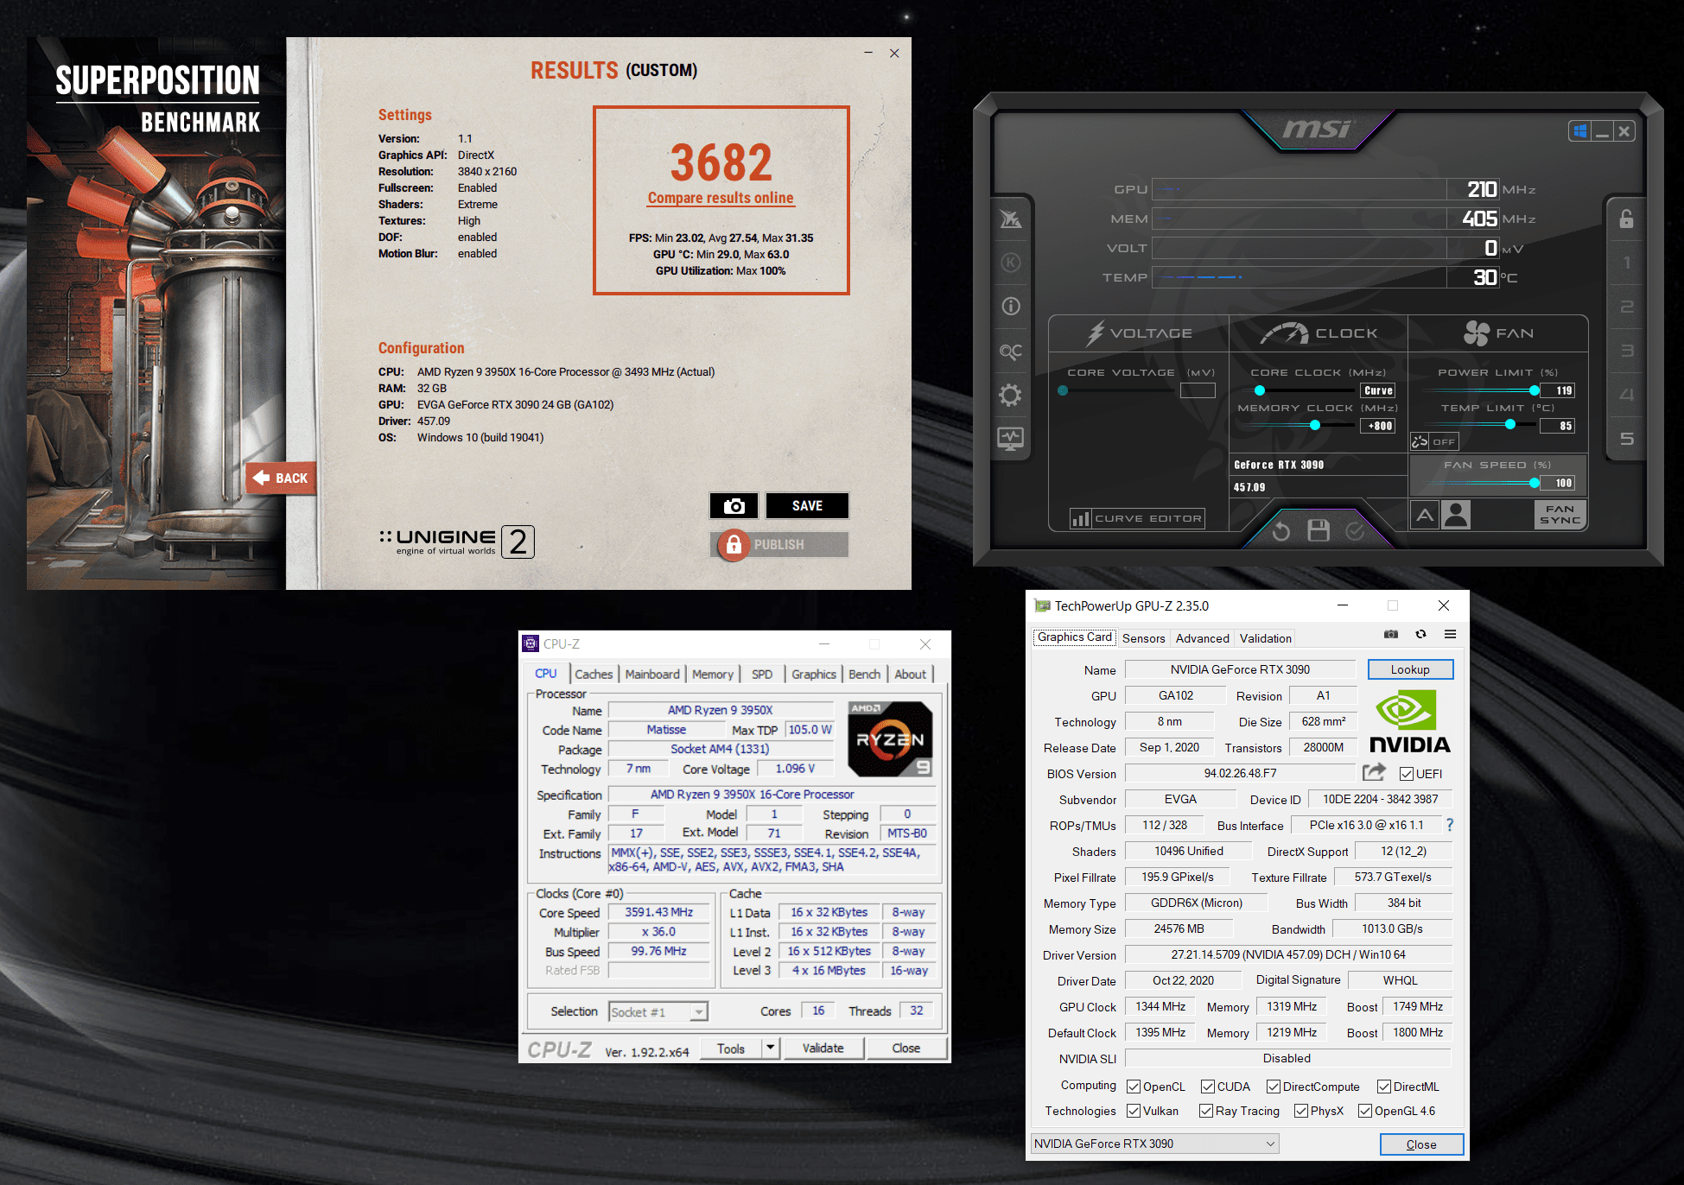1684x1185 pixels.
Task: Toggle the OpenCL checkbox
Action: [1134, 1087]
